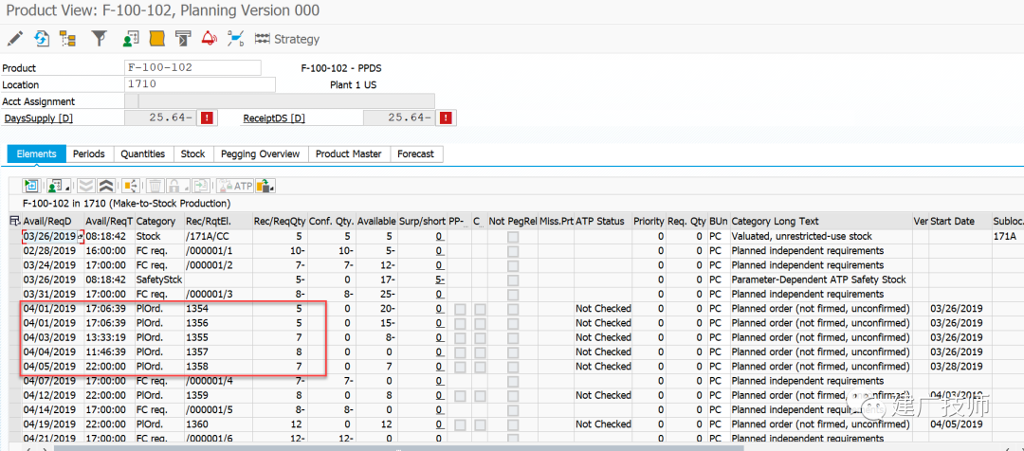Open value help on 03/26/2019 date cell
Screen dimensions: 1024x451
[x=81, y=236]
